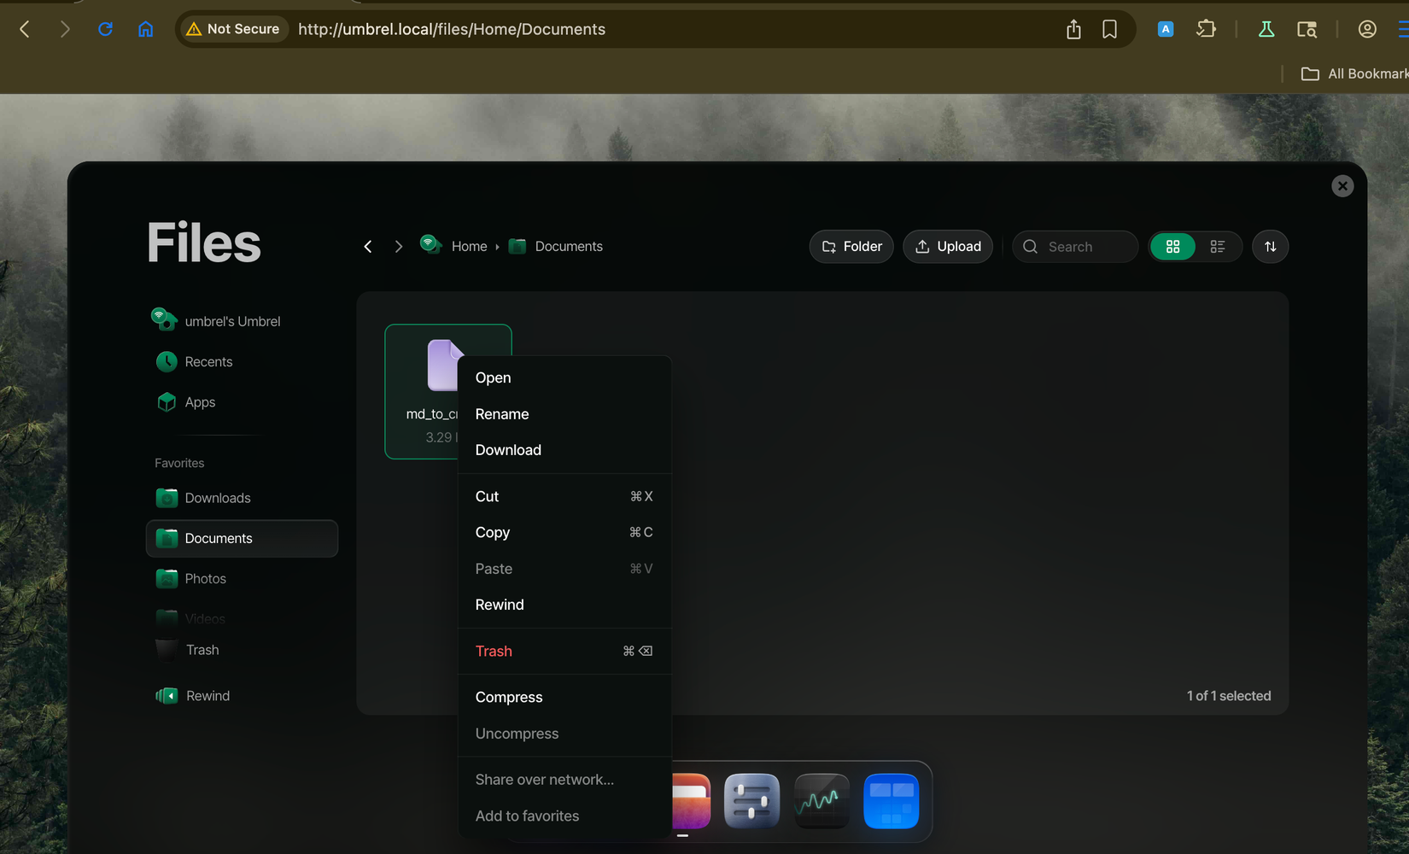Add file to favorites
Screen dimensions: 1409x854
pos(564,816)
